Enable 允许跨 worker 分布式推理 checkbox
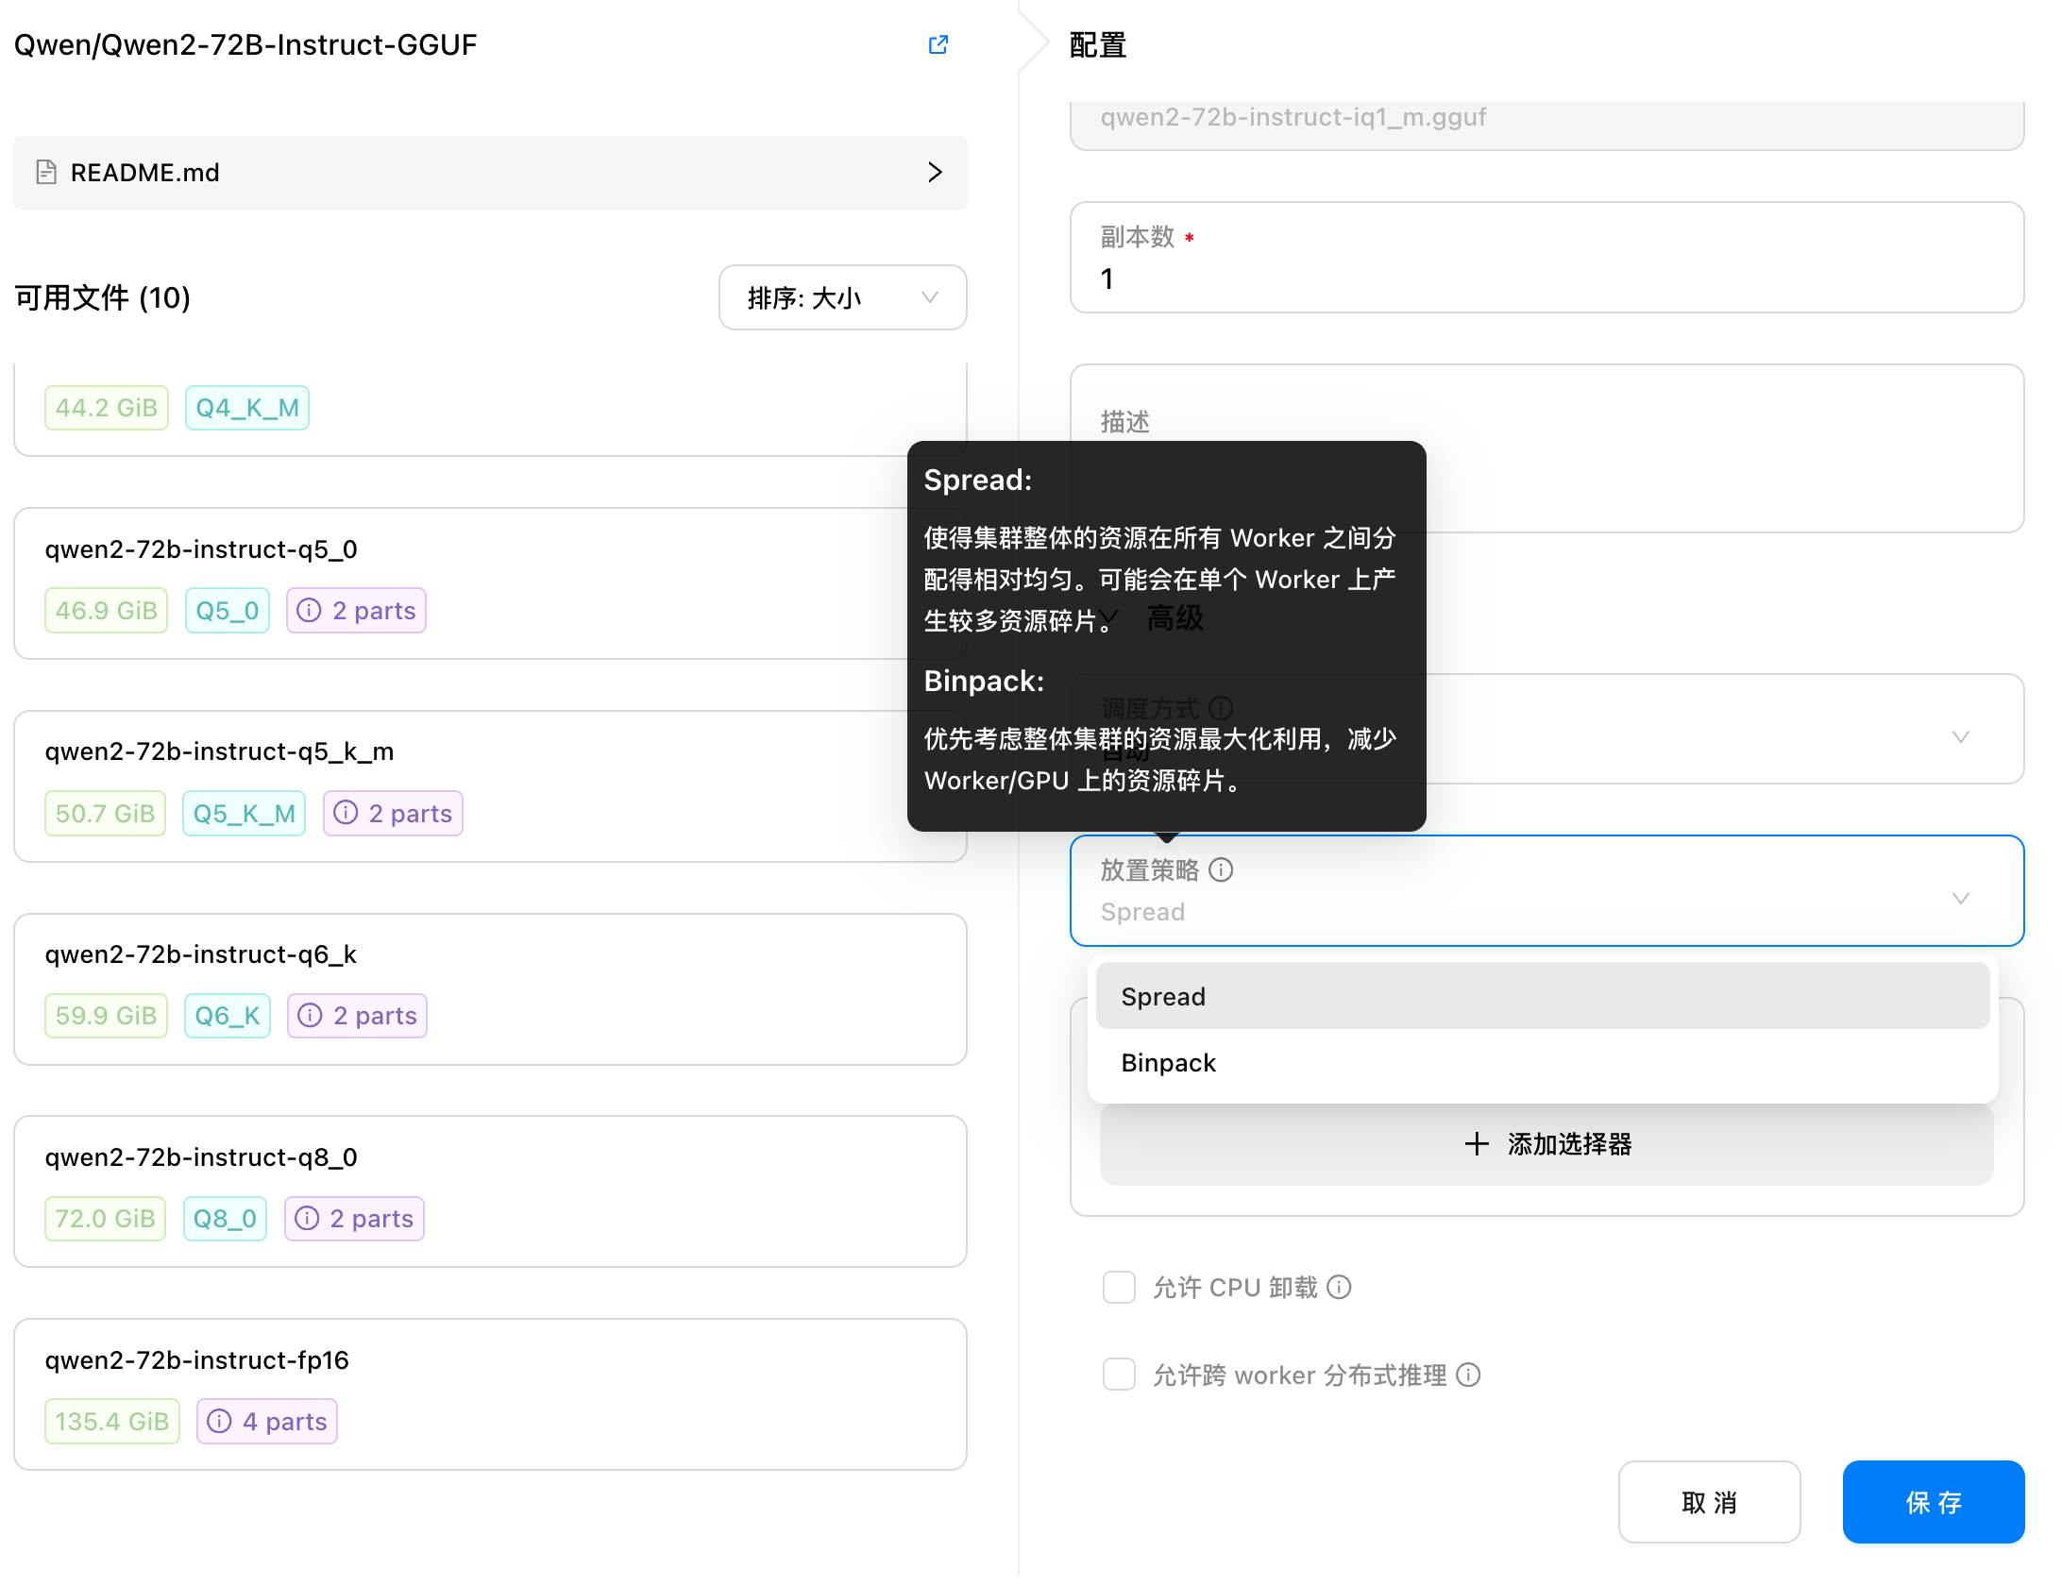The width and height of the screenshot is (2062, 1586). pyautogui.click(x=1119, y=1375)
